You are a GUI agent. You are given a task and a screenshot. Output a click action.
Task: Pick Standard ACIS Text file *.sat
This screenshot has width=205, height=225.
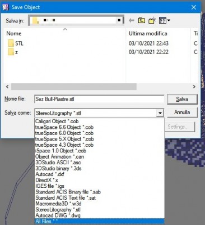click(100, 198)
